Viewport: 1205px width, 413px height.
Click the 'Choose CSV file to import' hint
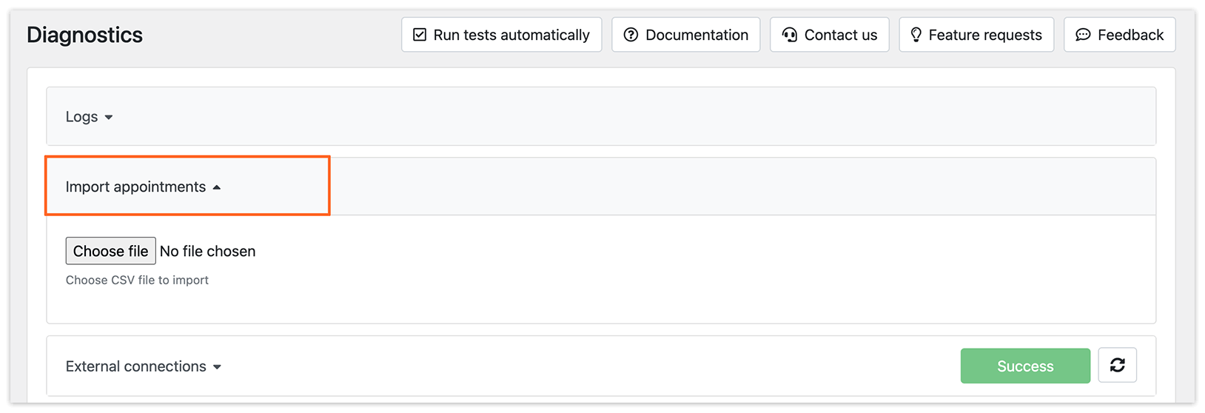[x=137, y=280]
